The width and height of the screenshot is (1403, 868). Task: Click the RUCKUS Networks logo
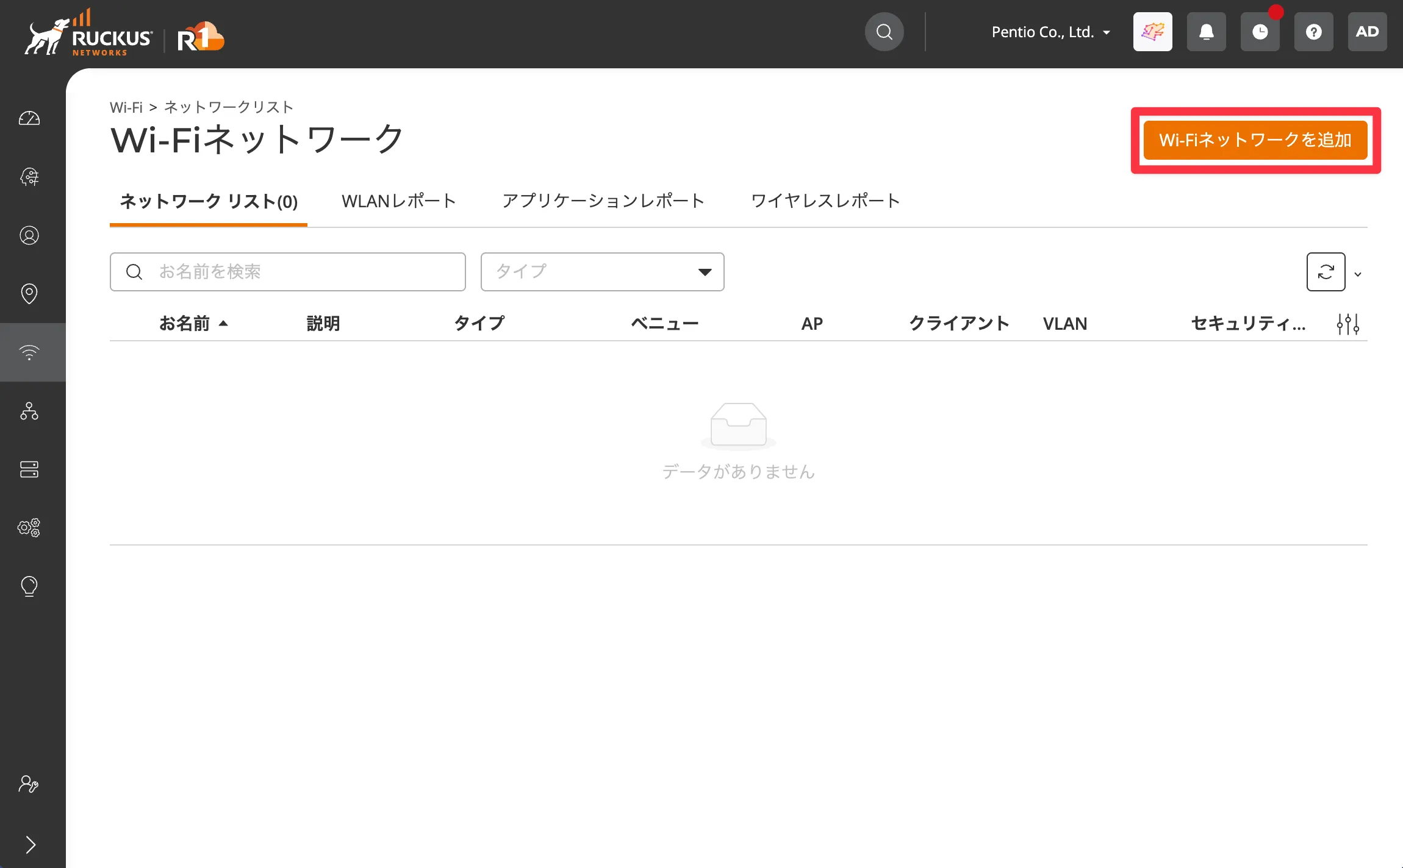click(x=88, y=34)
